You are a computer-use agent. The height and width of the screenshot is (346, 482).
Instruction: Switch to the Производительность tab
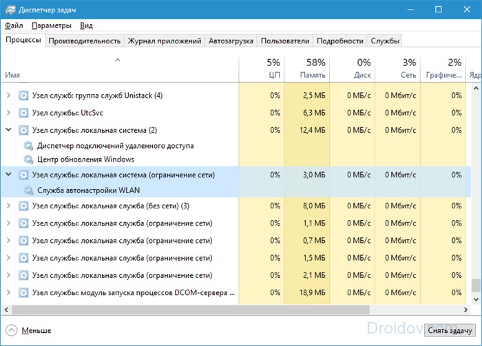click(x=84, y=41)
